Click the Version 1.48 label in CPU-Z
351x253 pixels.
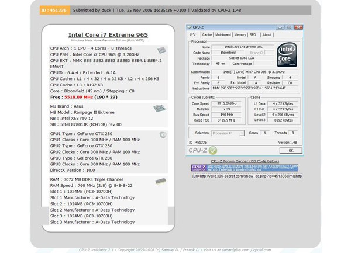click(287, 143)
